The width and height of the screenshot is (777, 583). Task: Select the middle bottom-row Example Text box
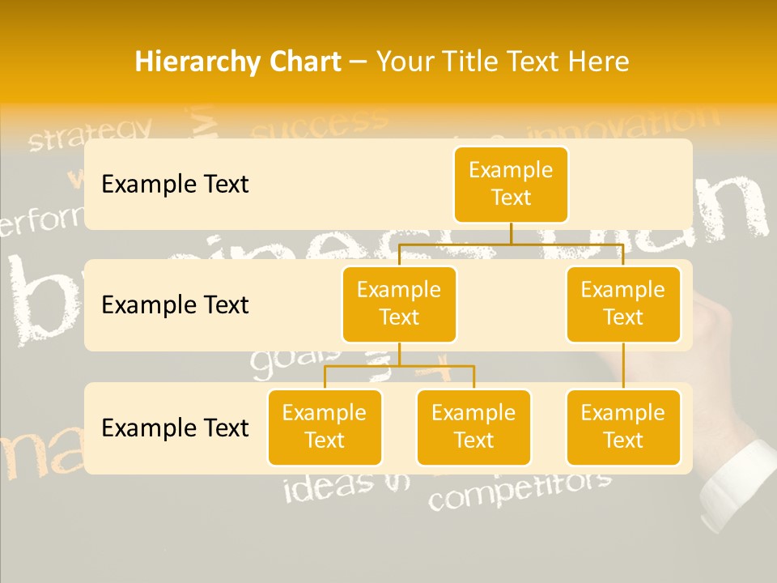(x=473, y=428)
